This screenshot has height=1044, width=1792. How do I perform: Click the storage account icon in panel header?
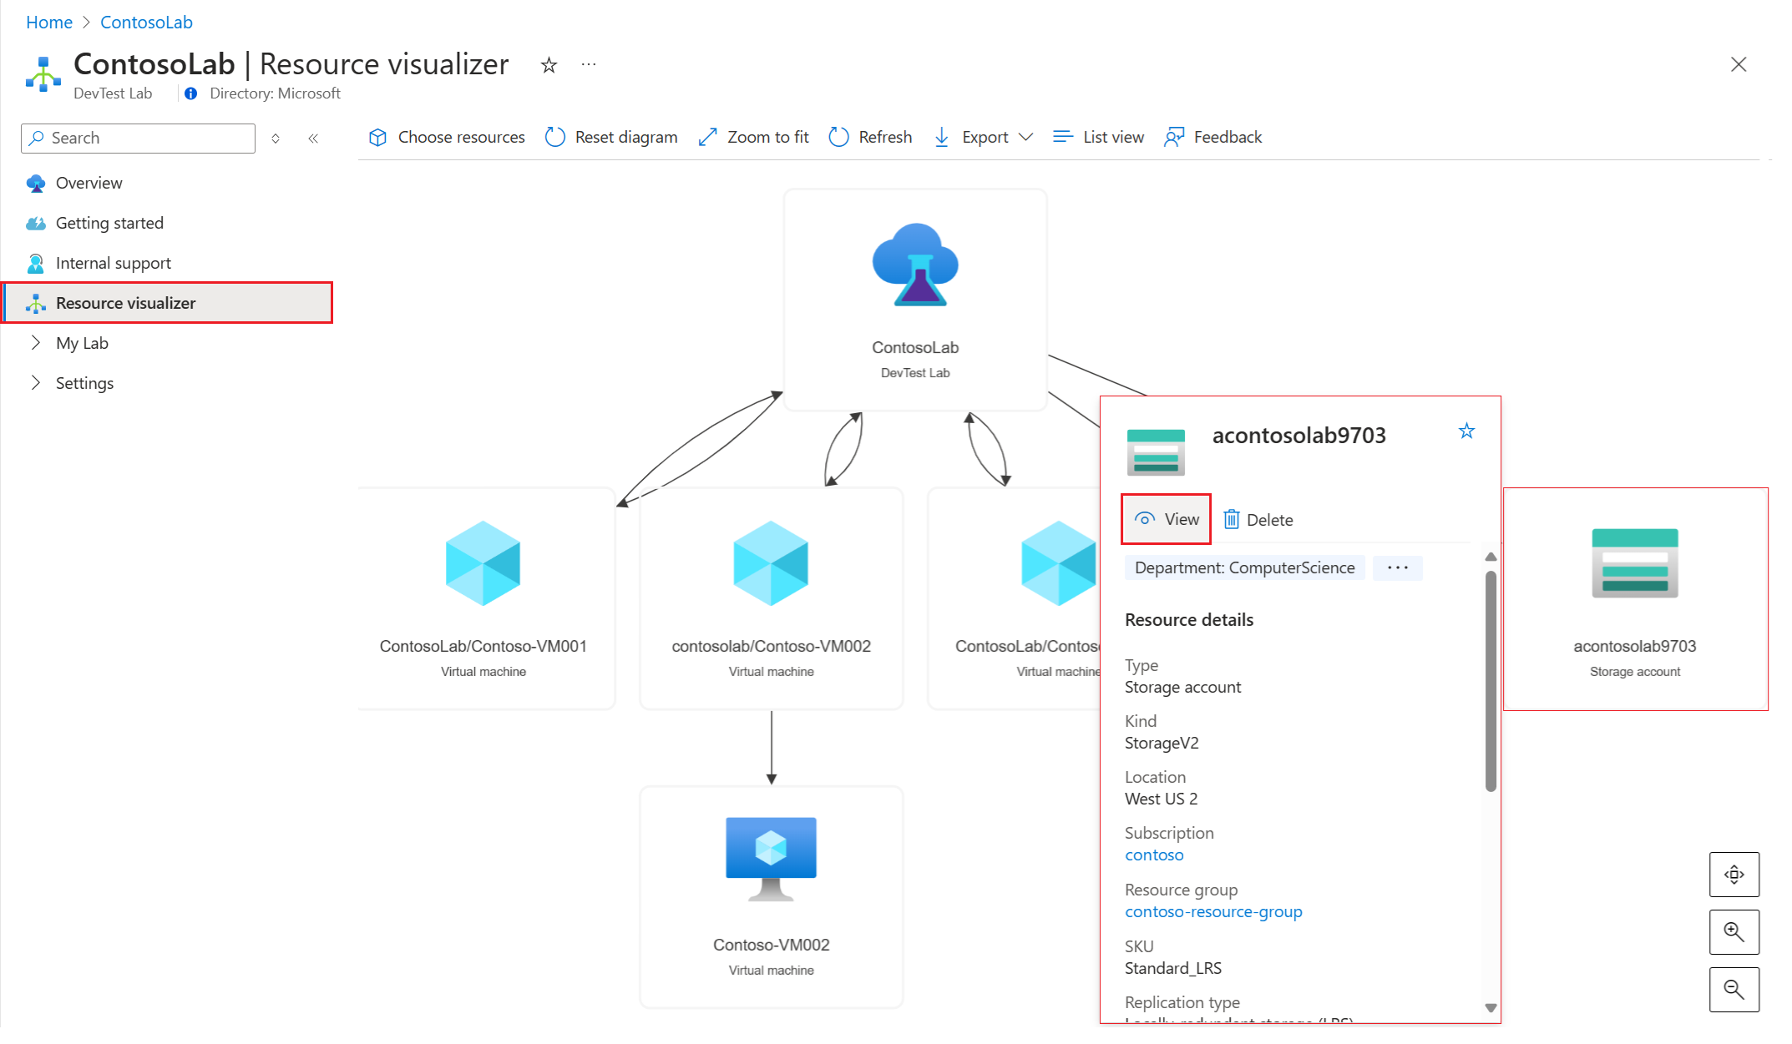tap(1156, 451)
